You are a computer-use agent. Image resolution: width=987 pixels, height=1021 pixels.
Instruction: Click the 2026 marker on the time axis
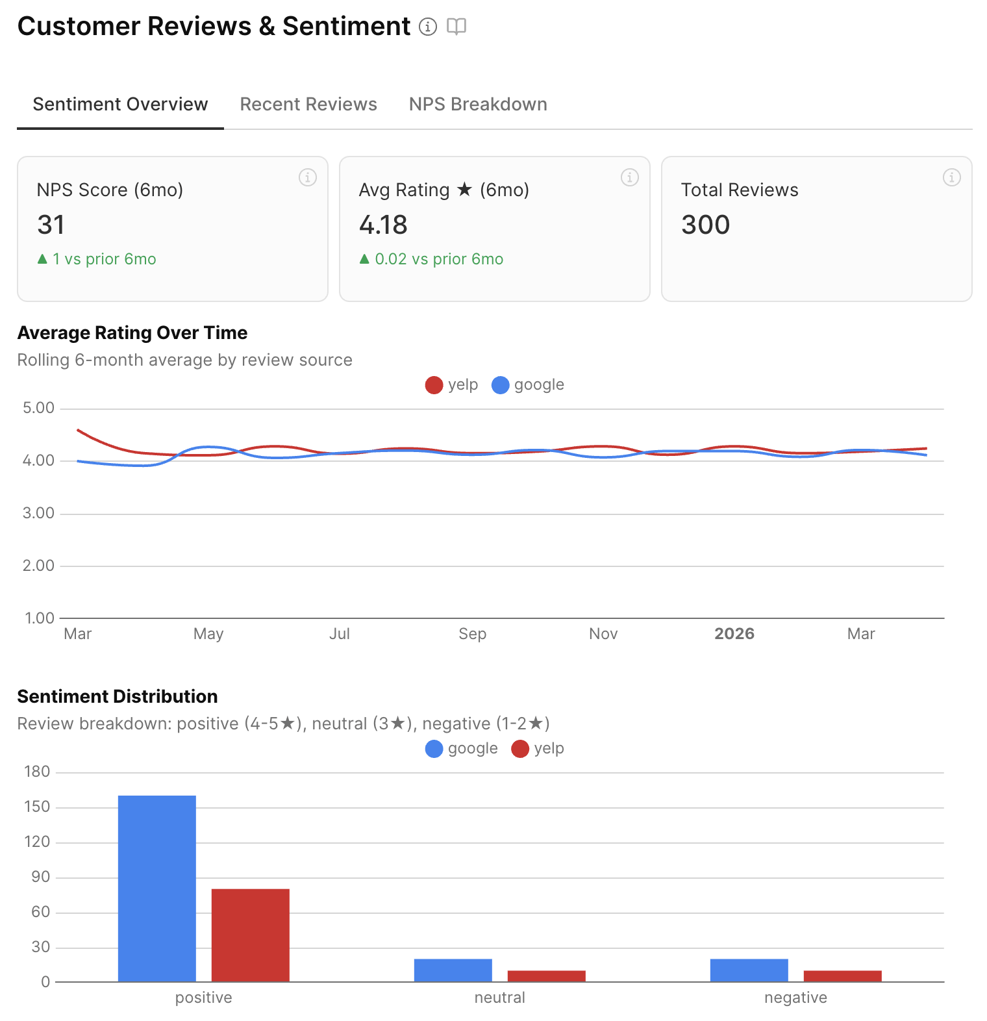pos(734,634)
